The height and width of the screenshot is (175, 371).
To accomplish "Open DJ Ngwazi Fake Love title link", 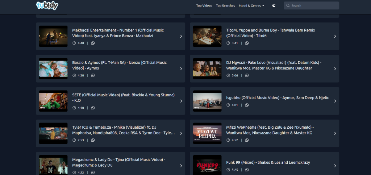I will point(274,66).
